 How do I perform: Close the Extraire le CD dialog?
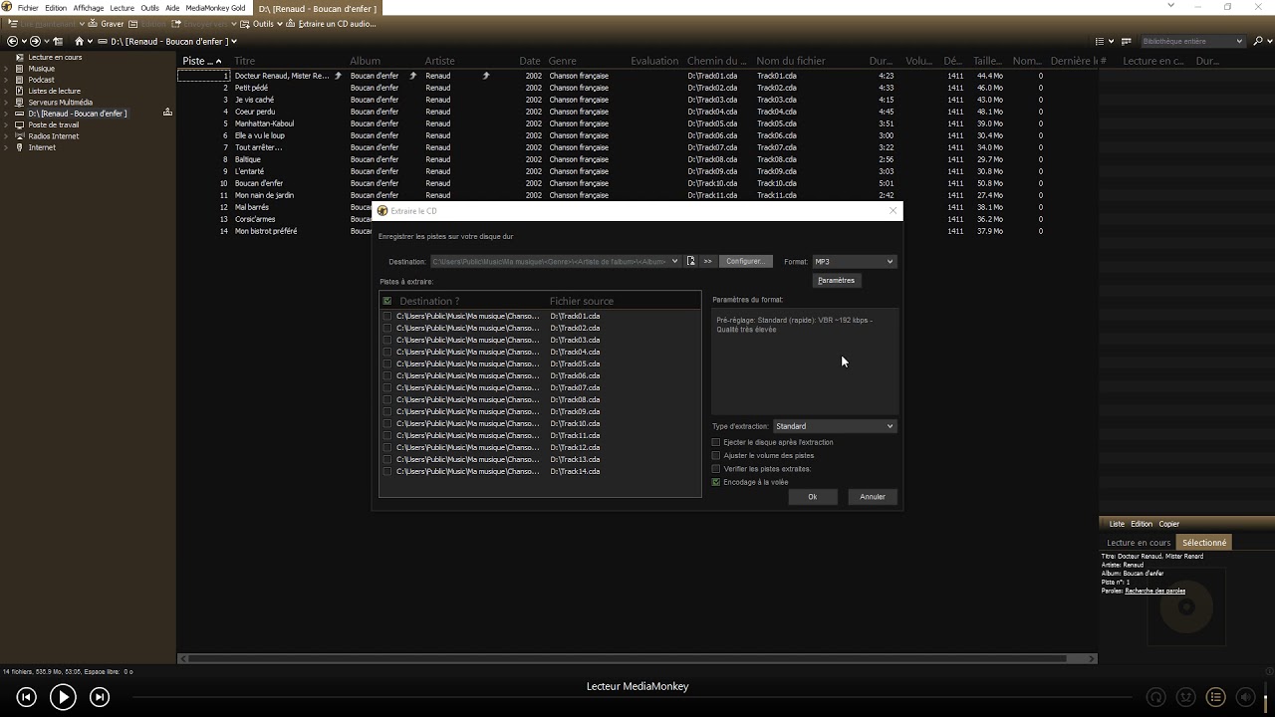(892, 210)
